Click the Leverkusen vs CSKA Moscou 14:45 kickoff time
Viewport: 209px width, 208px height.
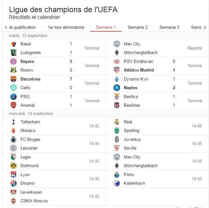94,196
